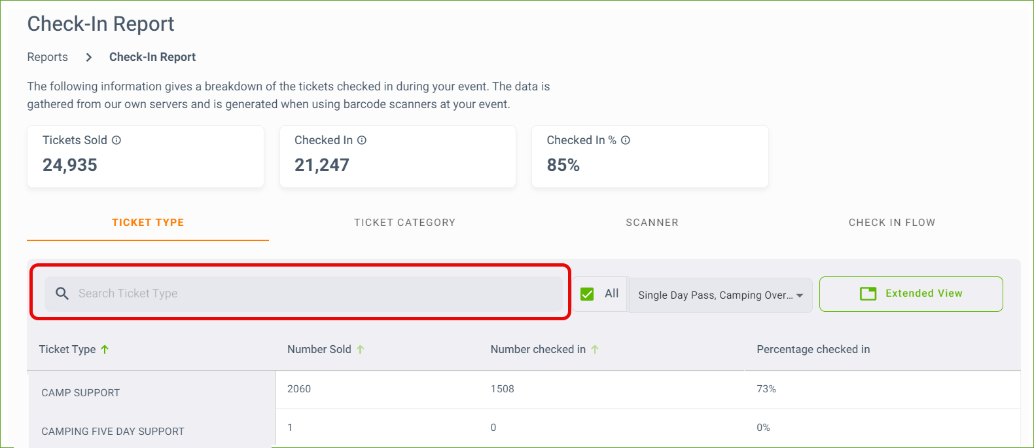Sort by Ticket Type arrow icon
This screenshot has height=448, width=1034.
coord(105,350)
